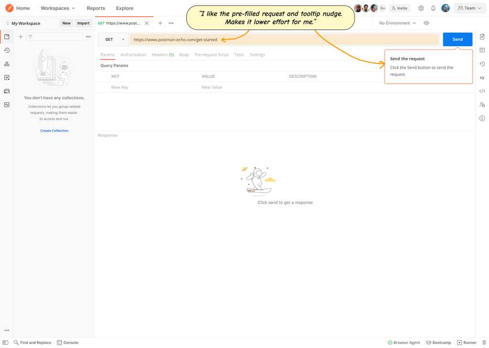Expand the Team dropdown
The image size is (489, 348).
coord(469,8)
